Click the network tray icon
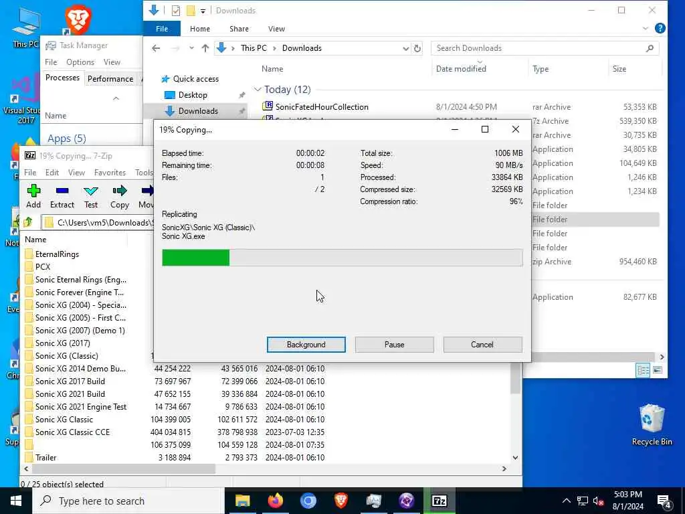The height and width of the screenshot is (514, 685). coord(583,501)
